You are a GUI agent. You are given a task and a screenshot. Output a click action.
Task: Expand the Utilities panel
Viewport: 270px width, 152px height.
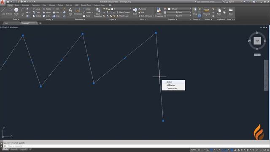pos(208,19)
